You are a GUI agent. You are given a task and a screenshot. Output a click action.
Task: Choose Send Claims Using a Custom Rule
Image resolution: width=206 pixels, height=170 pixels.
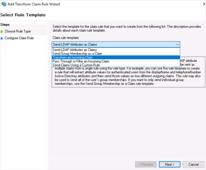(76, 65)
